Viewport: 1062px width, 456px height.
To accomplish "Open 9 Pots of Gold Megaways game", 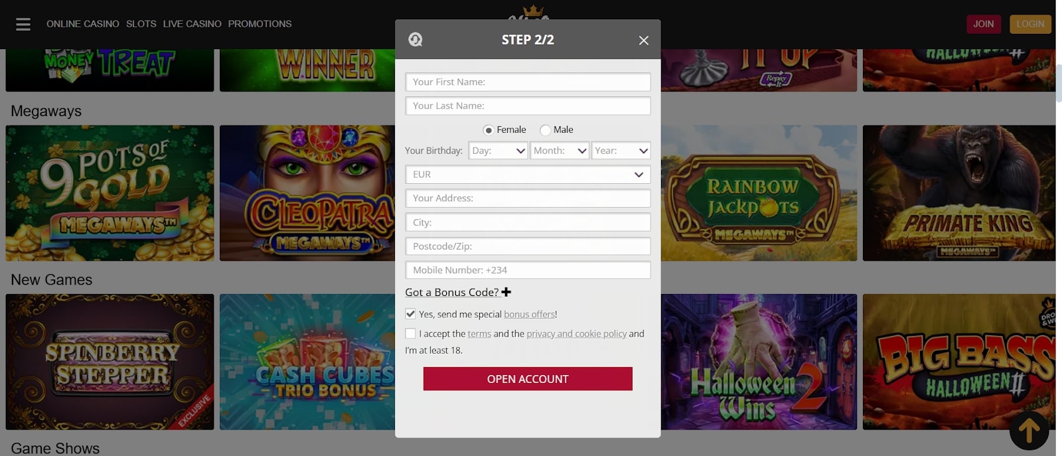I will tap(110, 193).
